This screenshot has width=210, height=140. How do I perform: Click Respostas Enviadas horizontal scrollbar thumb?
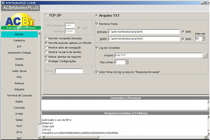pyautogui.click(x=72, y=137)
